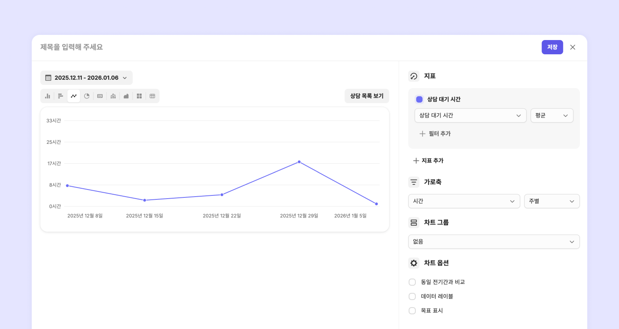The width and height of the screenshot is (619, 329).
Task: Open the date range picker 2025.12.11 - 2026.01.06
Action: tap(87, 78)
